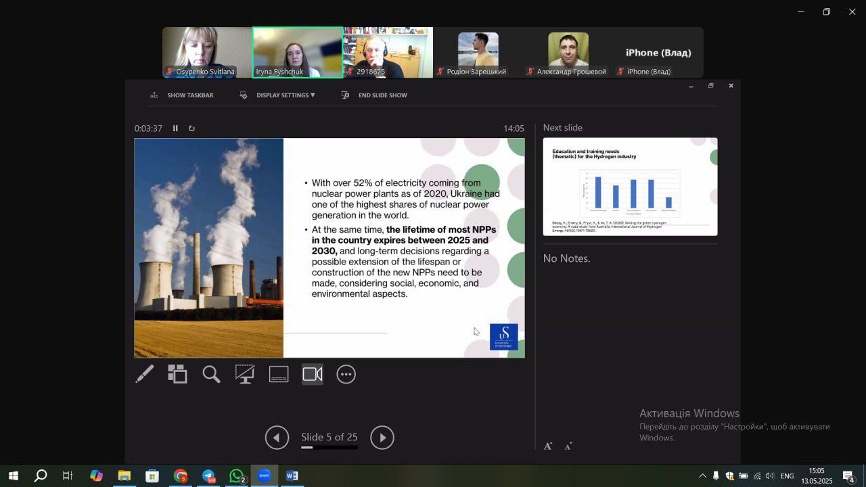Screen dimensions: 866x487
Task: Open the see all slides grid
Action: tap(177, 374)
